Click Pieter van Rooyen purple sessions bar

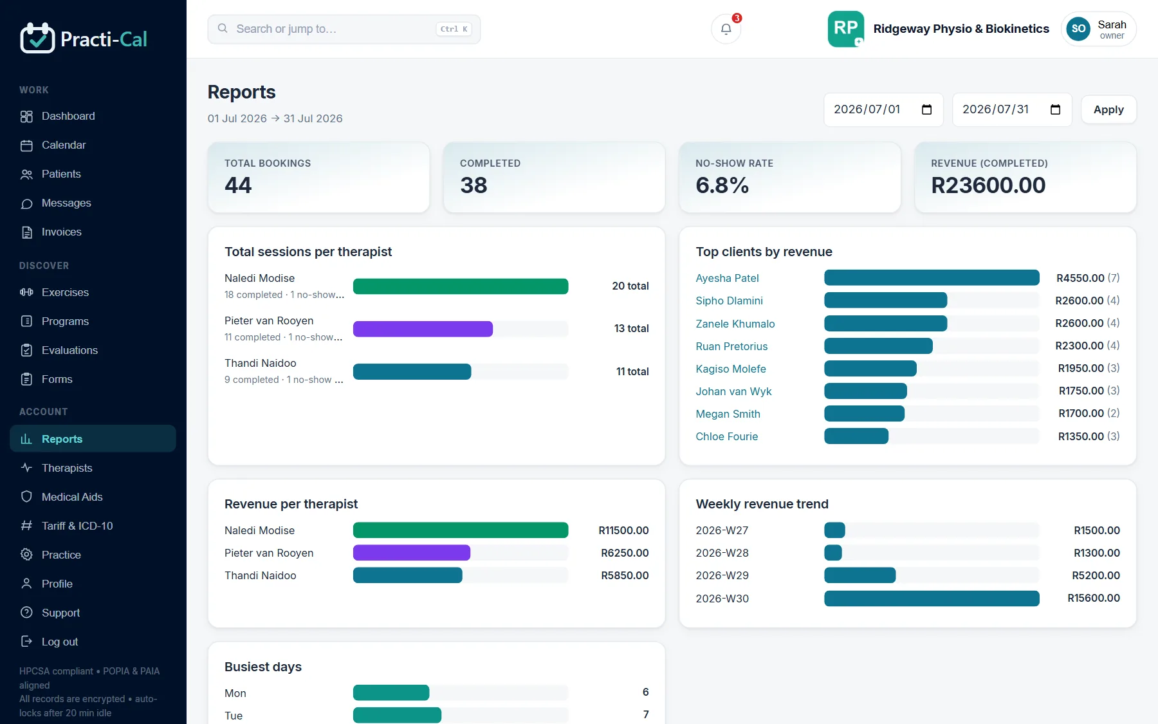423,329
